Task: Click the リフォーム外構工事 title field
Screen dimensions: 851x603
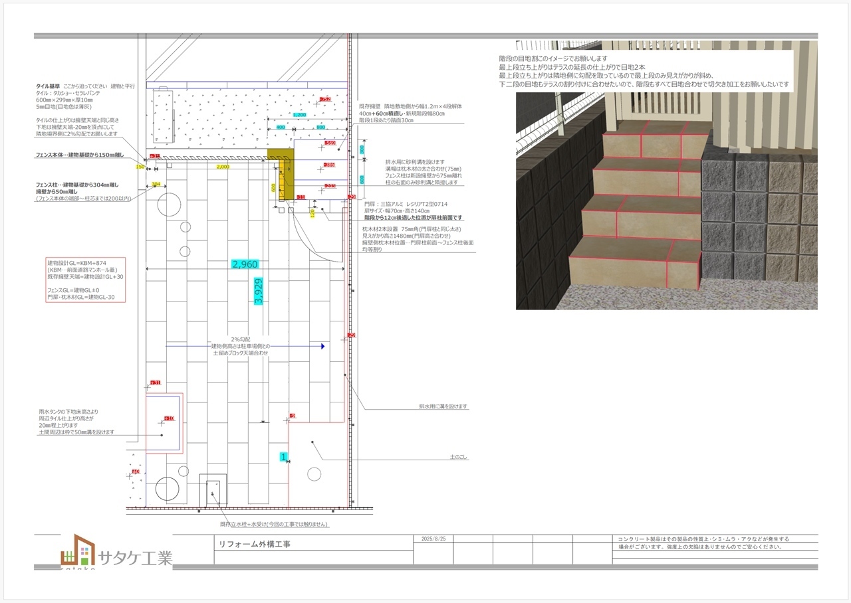Action: coord(255,544)
